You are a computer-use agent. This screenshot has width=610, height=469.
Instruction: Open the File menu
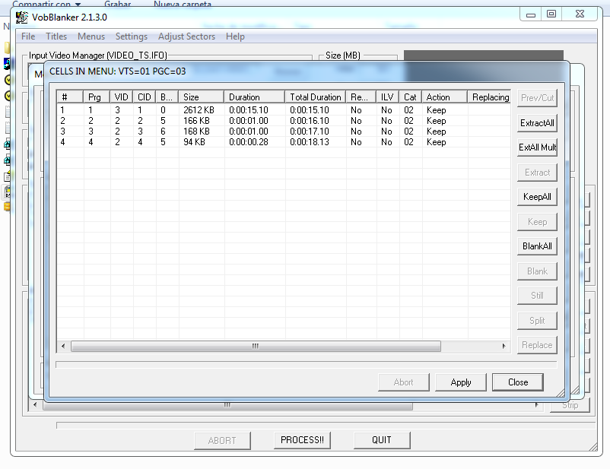pos(28,36)
